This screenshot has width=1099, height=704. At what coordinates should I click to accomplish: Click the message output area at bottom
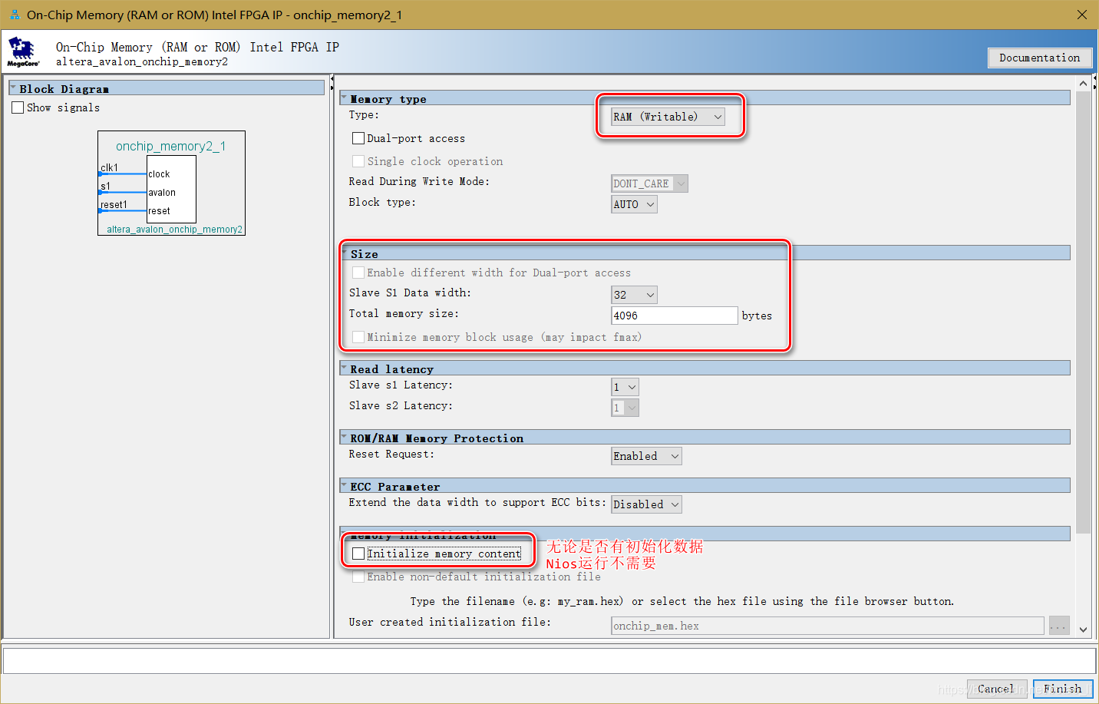pyautogui.click(x=549, y=661)
